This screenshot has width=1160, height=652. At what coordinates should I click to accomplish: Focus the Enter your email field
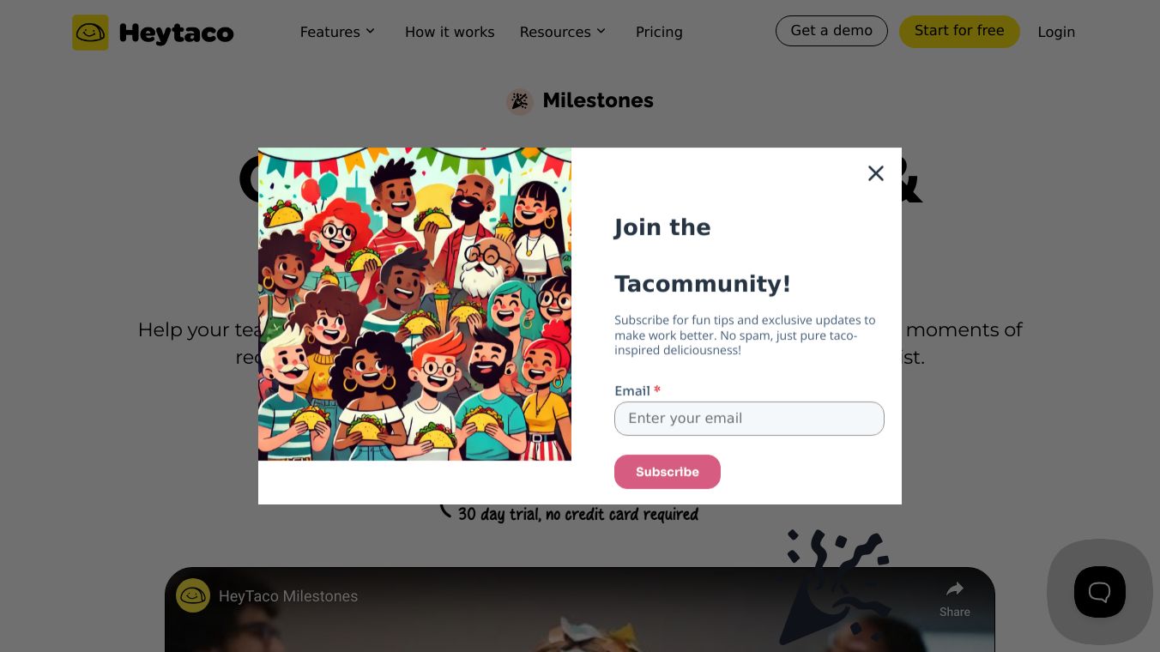(749, 419)
